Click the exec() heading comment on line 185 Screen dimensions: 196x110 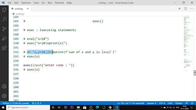pos(98,21)
